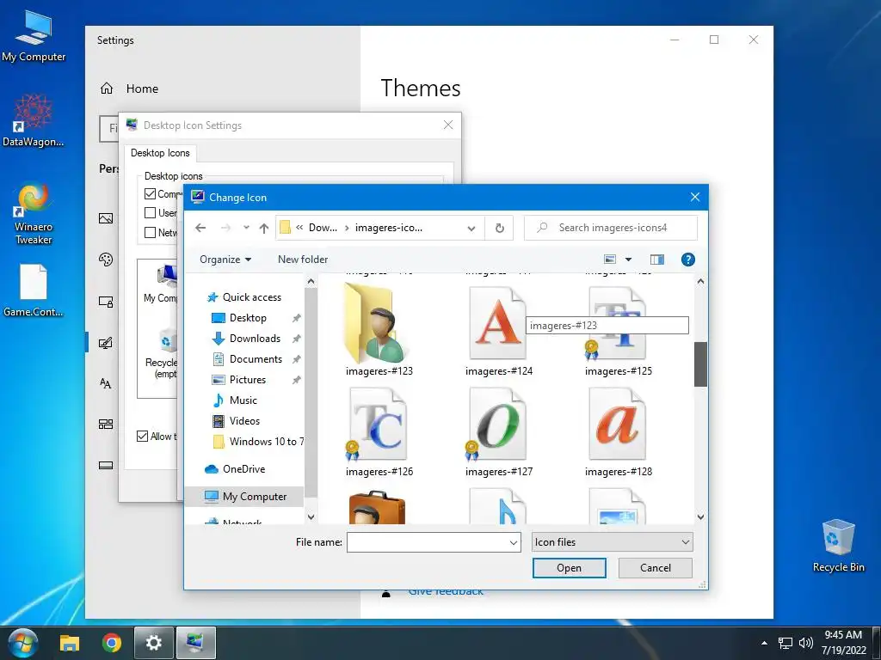Show hidden system tray icons
881x660 pixels.
764,643
